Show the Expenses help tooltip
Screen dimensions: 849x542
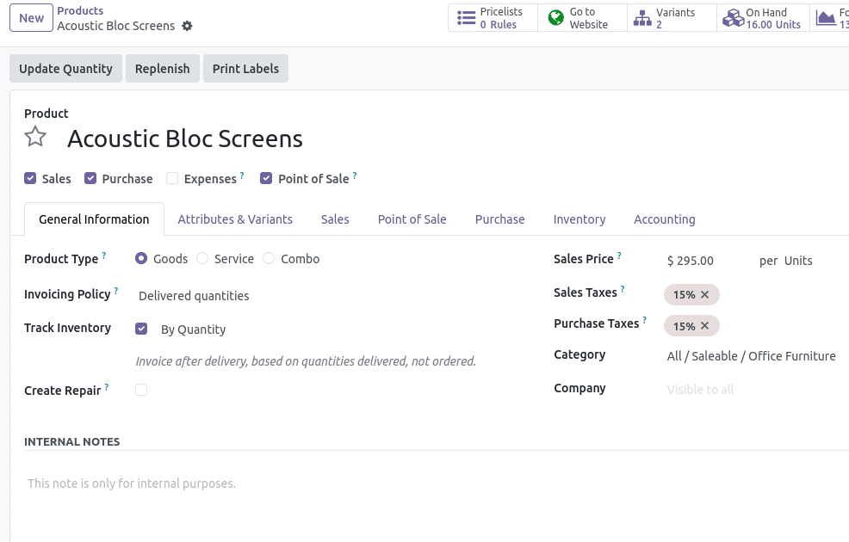point(242,176)
